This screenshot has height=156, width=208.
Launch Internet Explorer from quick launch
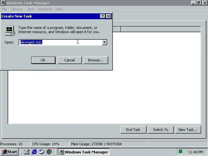click(x=34, y=152)
